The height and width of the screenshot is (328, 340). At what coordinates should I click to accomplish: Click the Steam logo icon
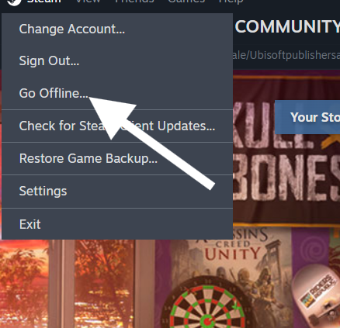(14, 2)
